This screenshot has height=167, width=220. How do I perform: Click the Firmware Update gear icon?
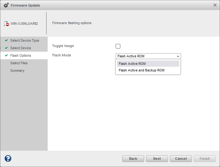click(x=6, y=5)
